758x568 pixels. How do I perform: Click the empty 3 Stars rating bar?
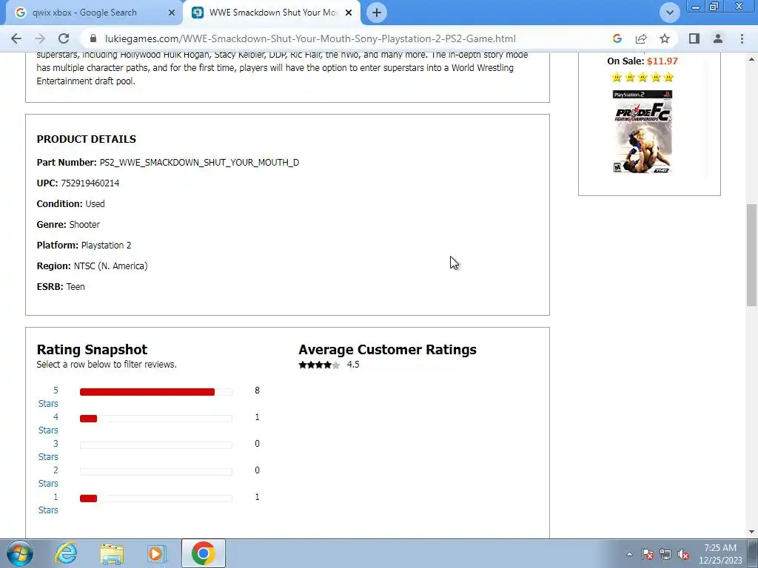(x=155, y=444)
